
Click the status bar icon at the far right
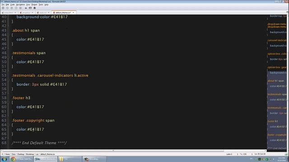click(286, 154)
